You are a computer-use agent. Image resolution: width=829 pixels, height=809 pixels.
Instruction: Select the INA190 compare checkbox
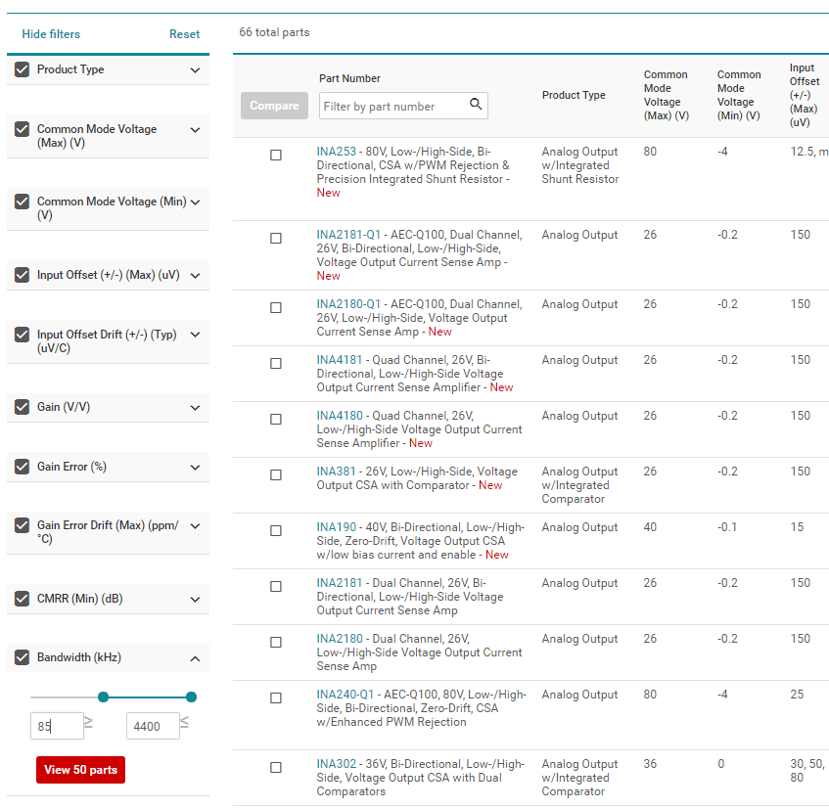[x=276, y=530]
